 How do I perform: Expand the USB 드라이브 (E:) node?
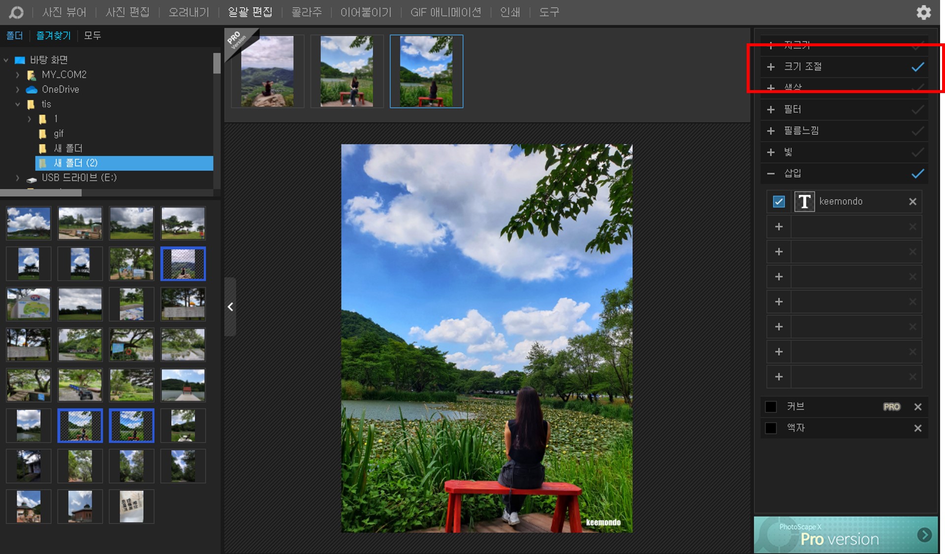(x=18, y=178)
